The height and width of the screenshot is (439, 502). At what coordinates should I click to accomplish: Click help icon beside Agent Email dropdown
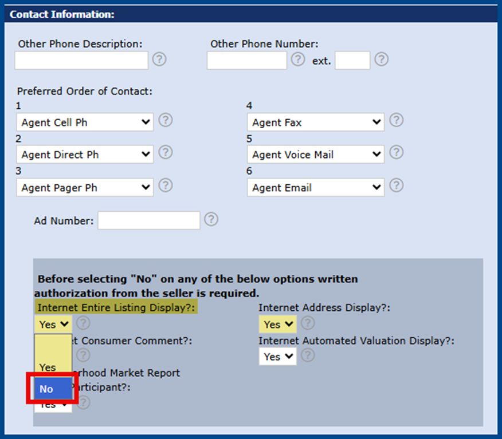397,185
